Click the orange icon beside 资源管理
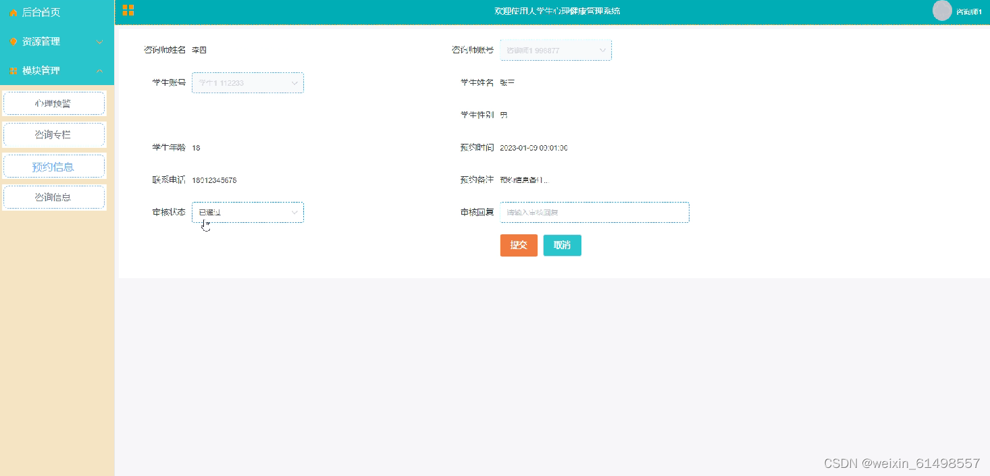The image size is (990, 476). (14, 41)
